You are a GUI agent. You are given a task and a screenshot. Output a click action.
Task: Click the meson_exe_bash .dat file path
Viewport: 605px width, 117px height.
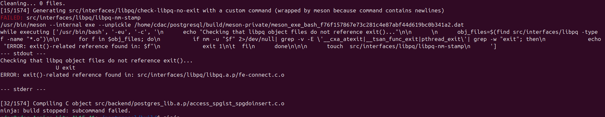click(x=299, y=25)
